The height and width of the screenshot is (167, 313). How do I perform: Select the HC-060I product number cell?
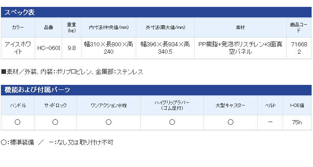click(x=48, y=48)
